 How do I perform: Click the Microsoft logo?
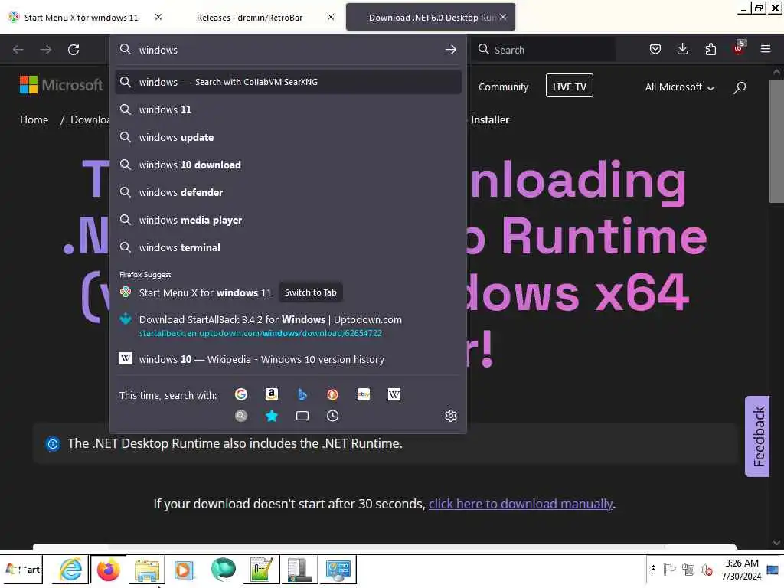tap(61, 84)
